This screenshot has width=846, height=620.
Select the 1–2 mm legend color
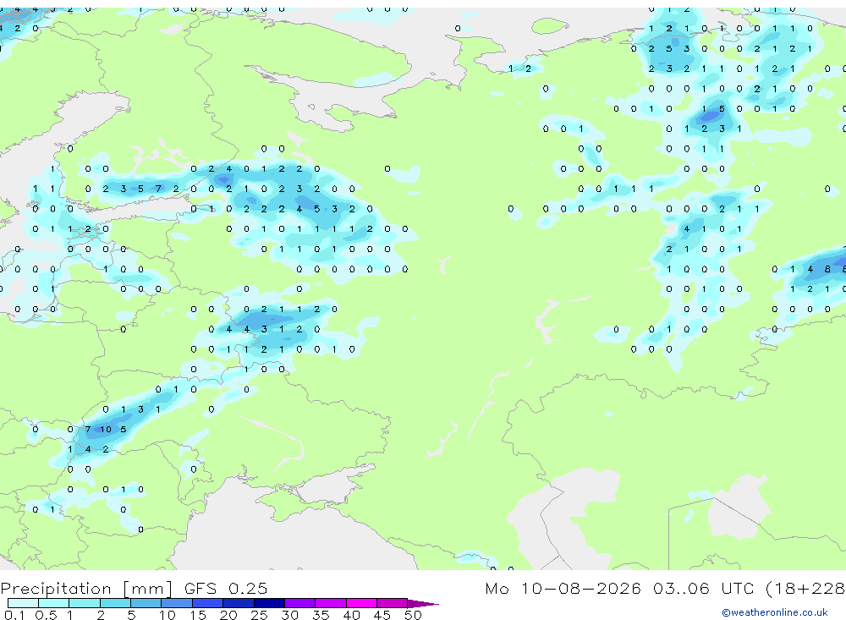[85, 603]
